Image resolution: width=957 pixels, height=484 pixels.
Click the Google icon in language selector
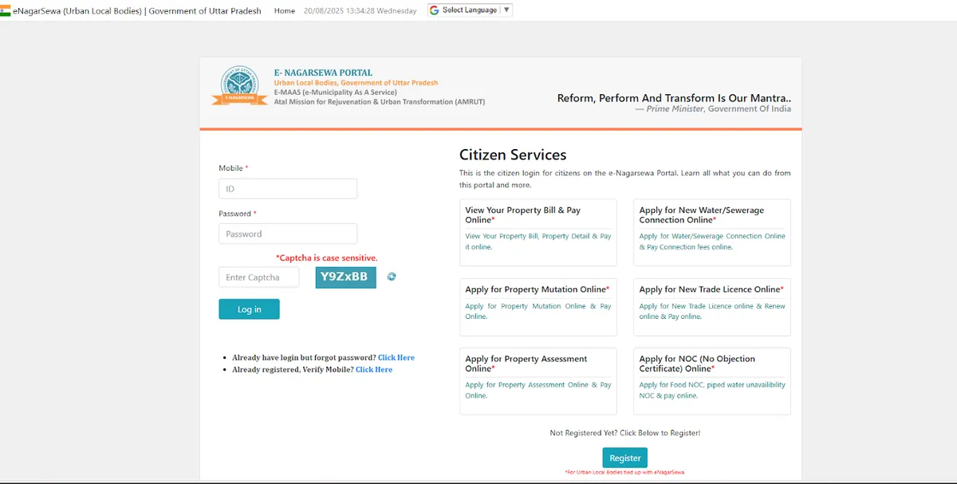point(434,10)
